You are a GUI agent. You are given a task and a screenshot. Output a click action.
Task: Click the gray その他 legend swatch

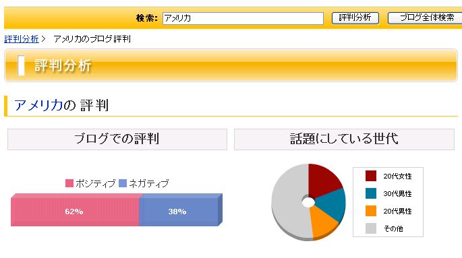point(371,228)
